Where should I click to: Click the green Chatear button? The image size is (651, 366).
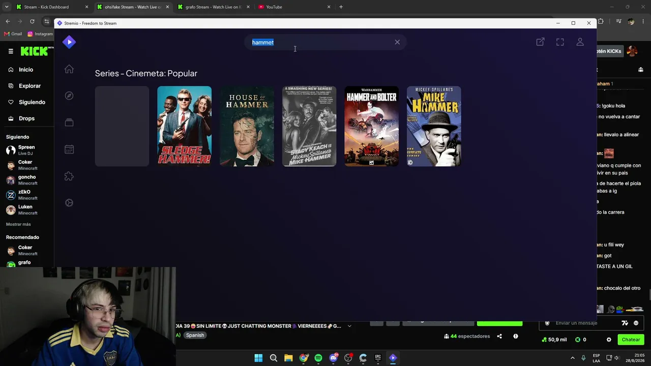pyautogui.click(x=631, y=340)
